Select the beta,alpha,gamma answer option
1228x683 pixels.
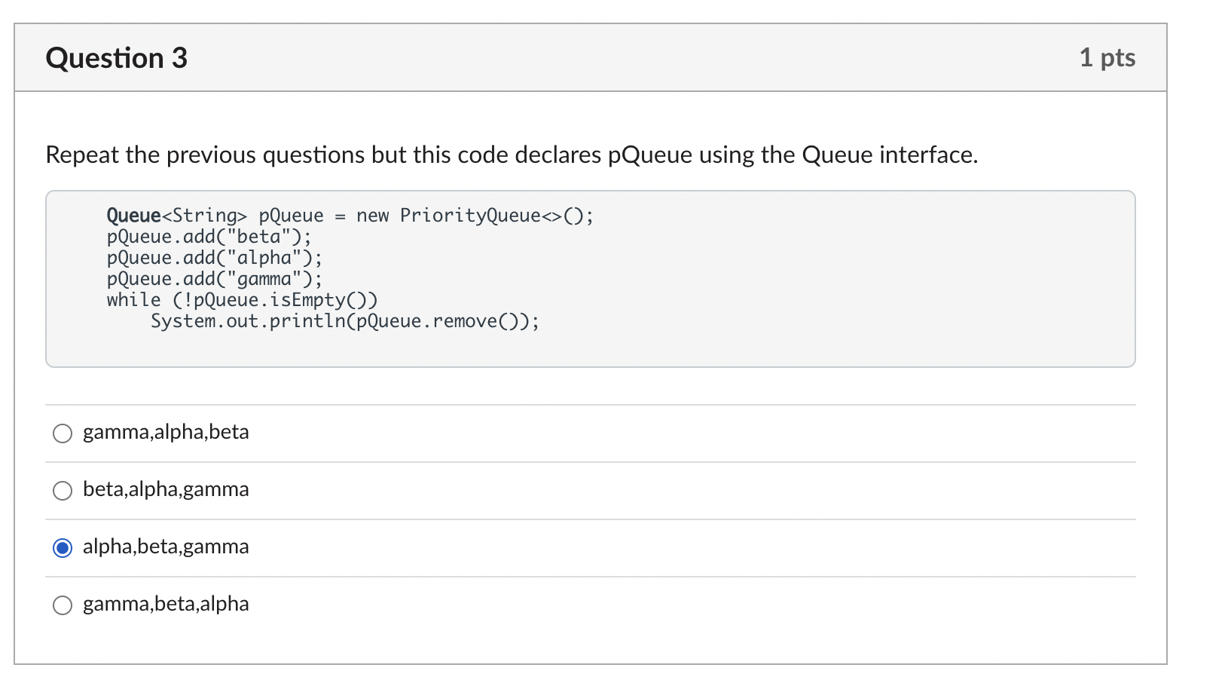63,491
